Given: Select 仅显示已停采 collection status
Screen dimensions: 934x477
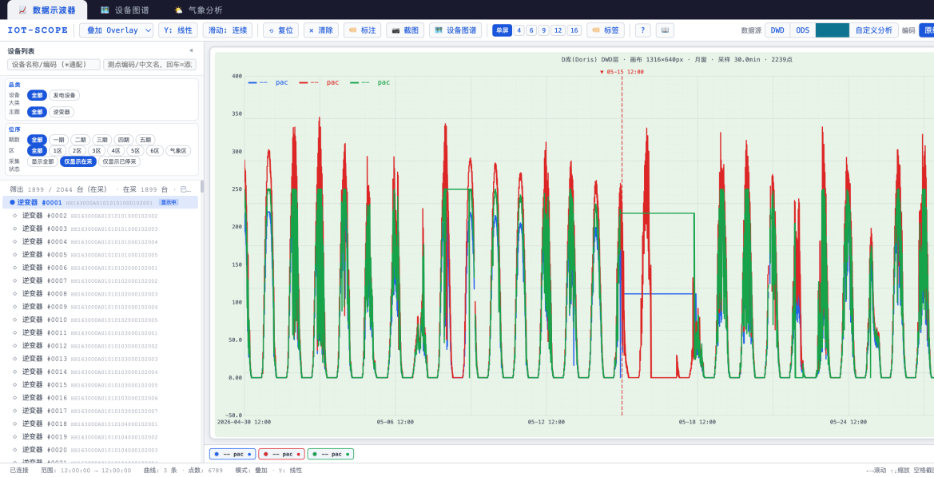Looking at the screenshot, I should click(x=120, y=162).
